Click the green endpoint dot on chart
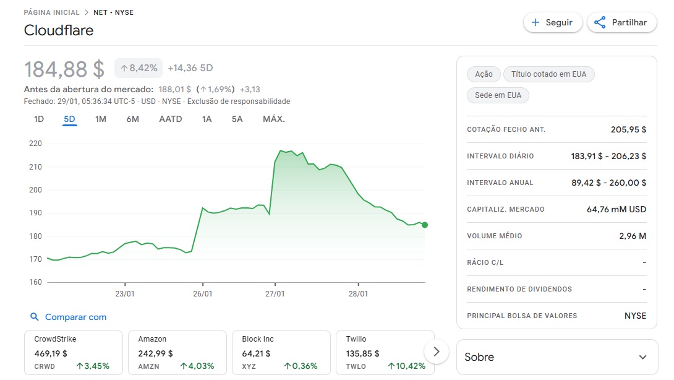The height and width of the screenshot is (380, 674). tap(425, 225)
